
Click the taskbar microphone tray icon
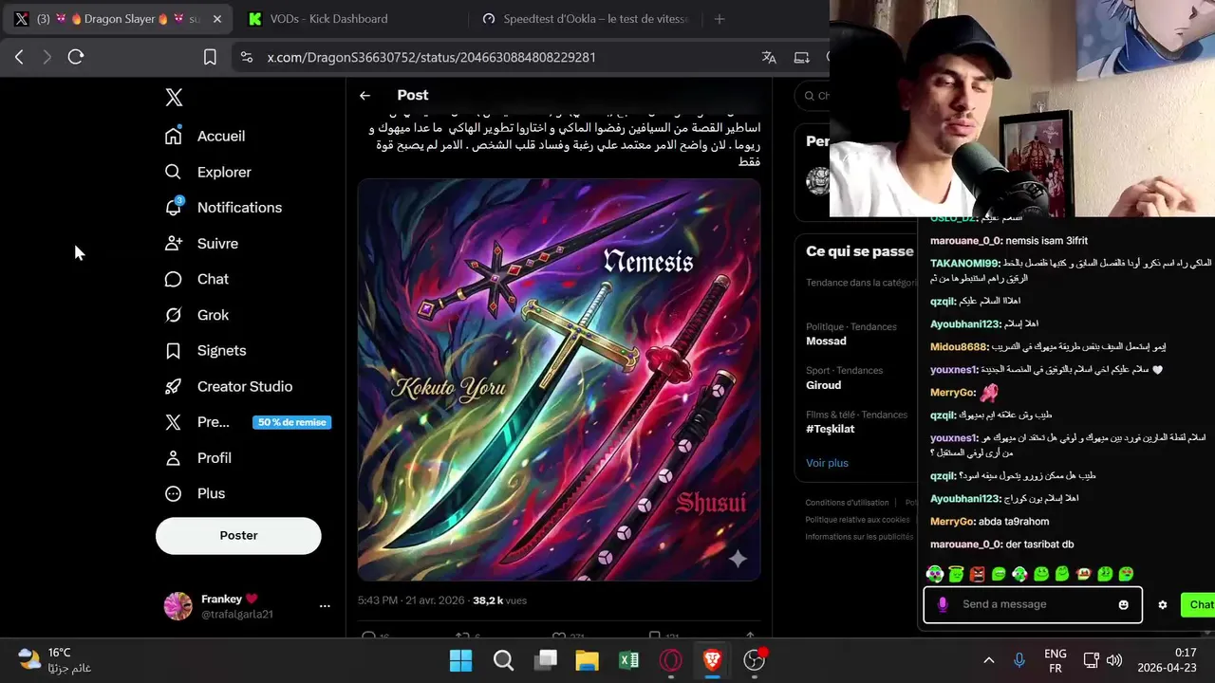pos(1019,660)
